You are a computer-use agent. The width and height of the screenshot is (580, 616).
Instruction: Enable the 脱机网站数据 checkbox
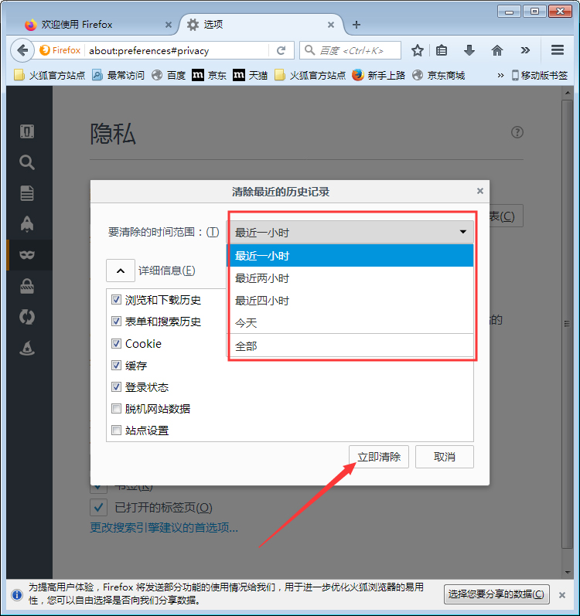coord(117,409)
